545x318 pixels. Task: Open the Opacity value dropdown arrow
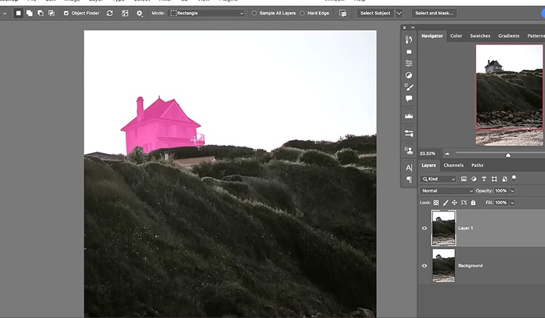click(x=512, y=190)
